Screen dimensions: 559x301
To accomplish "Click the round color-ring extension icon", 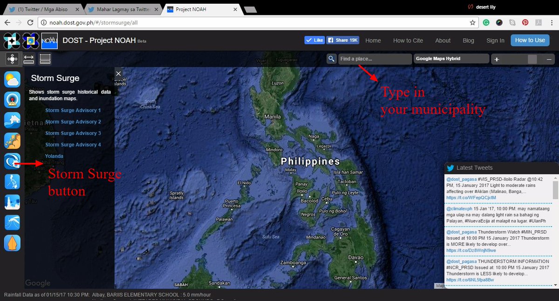I will [499, 22].
